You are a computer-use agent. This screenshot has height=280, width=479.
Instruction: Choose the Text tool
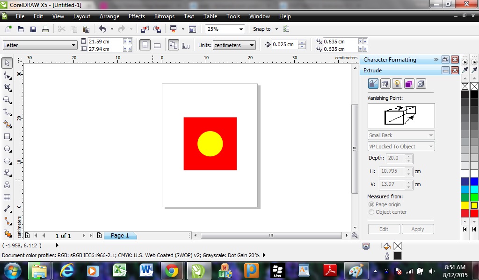tap(7, 185)
